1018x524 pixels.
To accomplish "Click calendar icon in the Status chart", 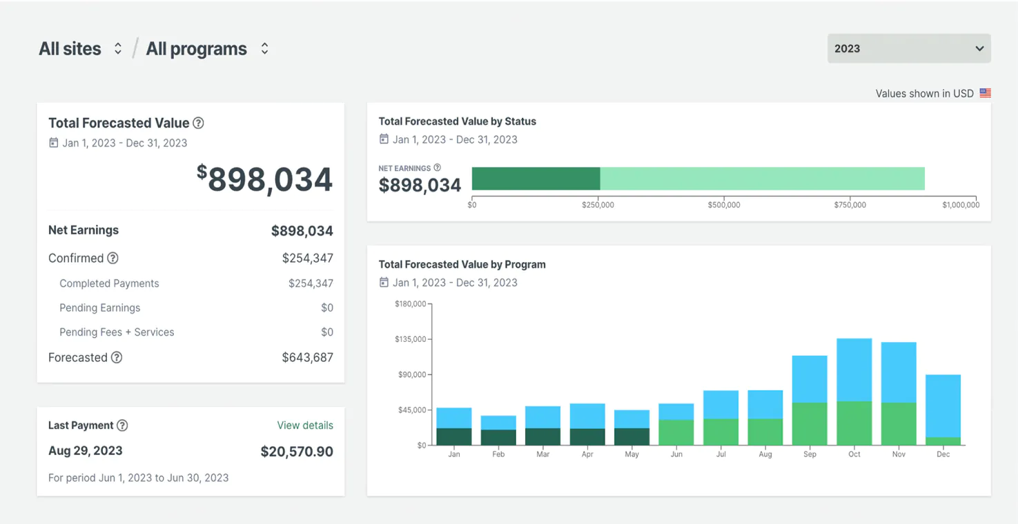I will tap(384, 139).
